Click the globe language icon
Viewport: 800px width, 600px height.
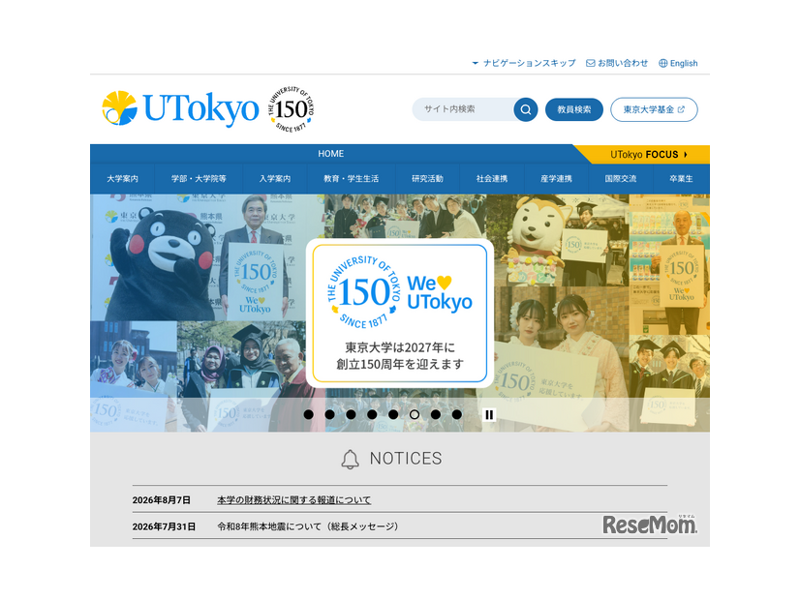click(662, 63)
